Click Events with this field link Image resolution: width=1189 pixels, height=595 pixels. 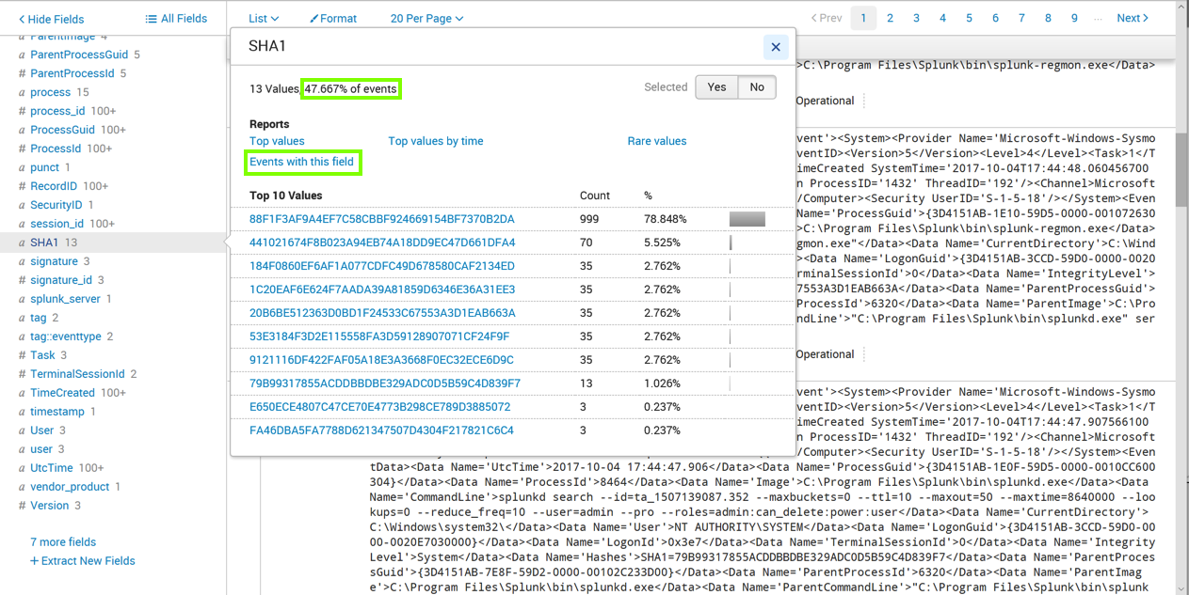coord(301,162)
